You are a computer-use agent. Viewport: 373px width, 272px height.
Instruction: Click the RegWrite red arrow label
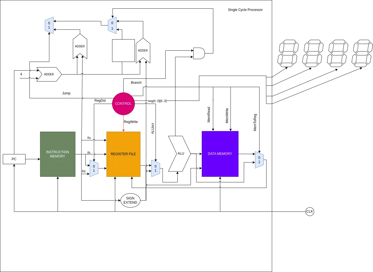[131, 122]
